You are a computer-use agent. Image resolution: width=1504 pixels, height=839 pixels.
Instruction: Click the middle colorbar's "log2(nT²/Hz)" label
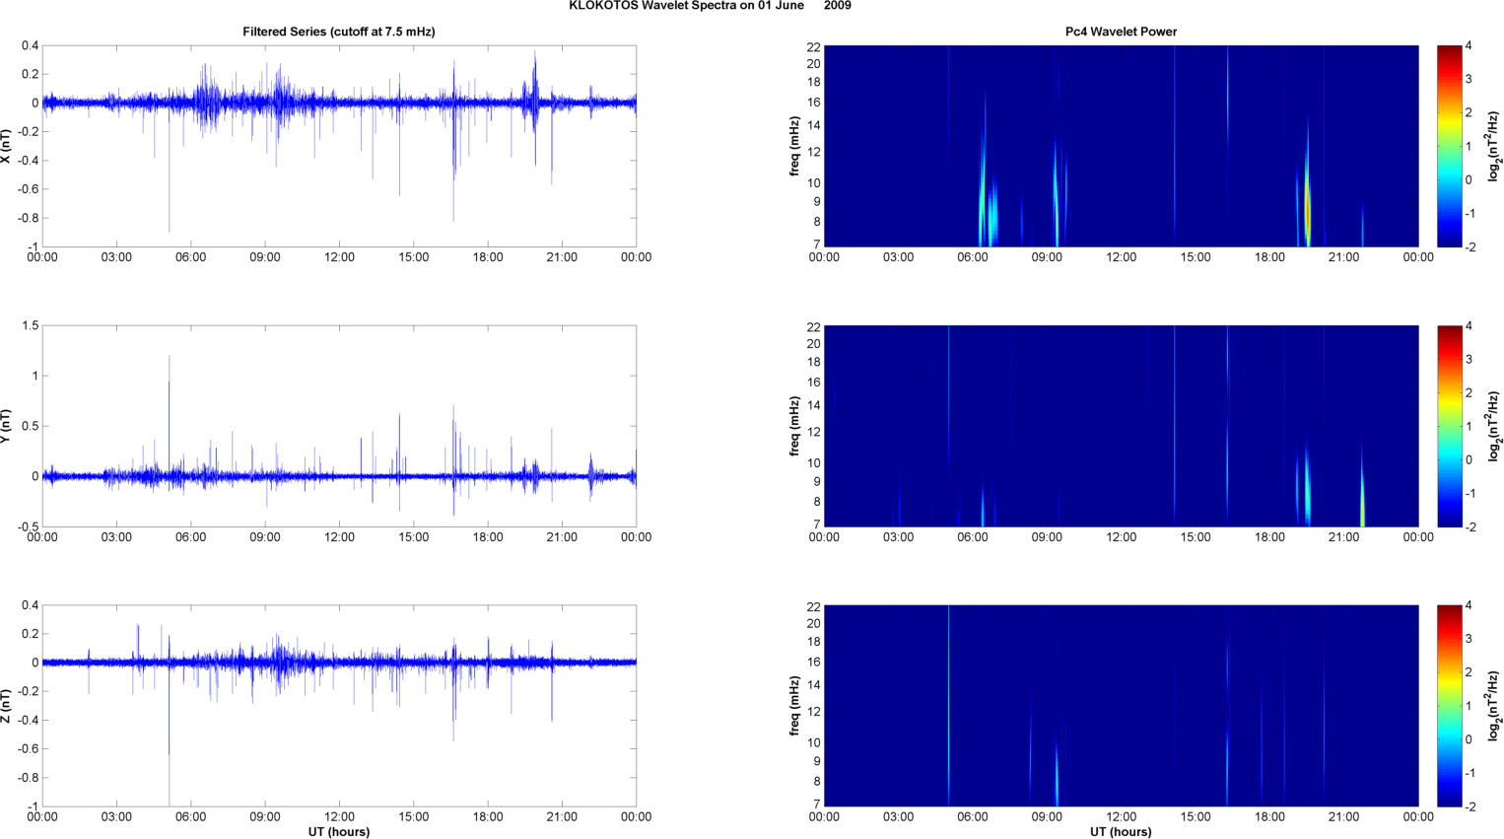tap(1495, 426)
